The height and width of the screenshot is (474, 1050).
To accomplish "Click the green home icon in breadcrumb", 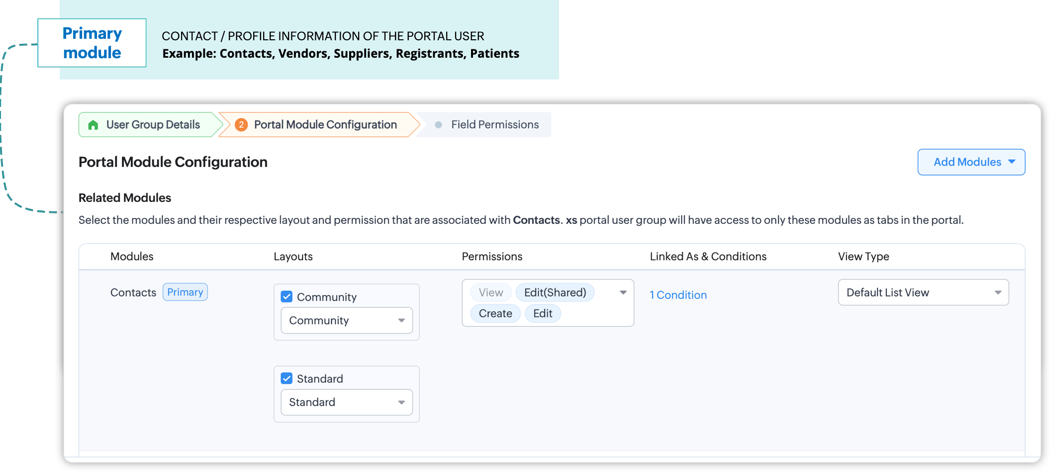I will [93, 125].
